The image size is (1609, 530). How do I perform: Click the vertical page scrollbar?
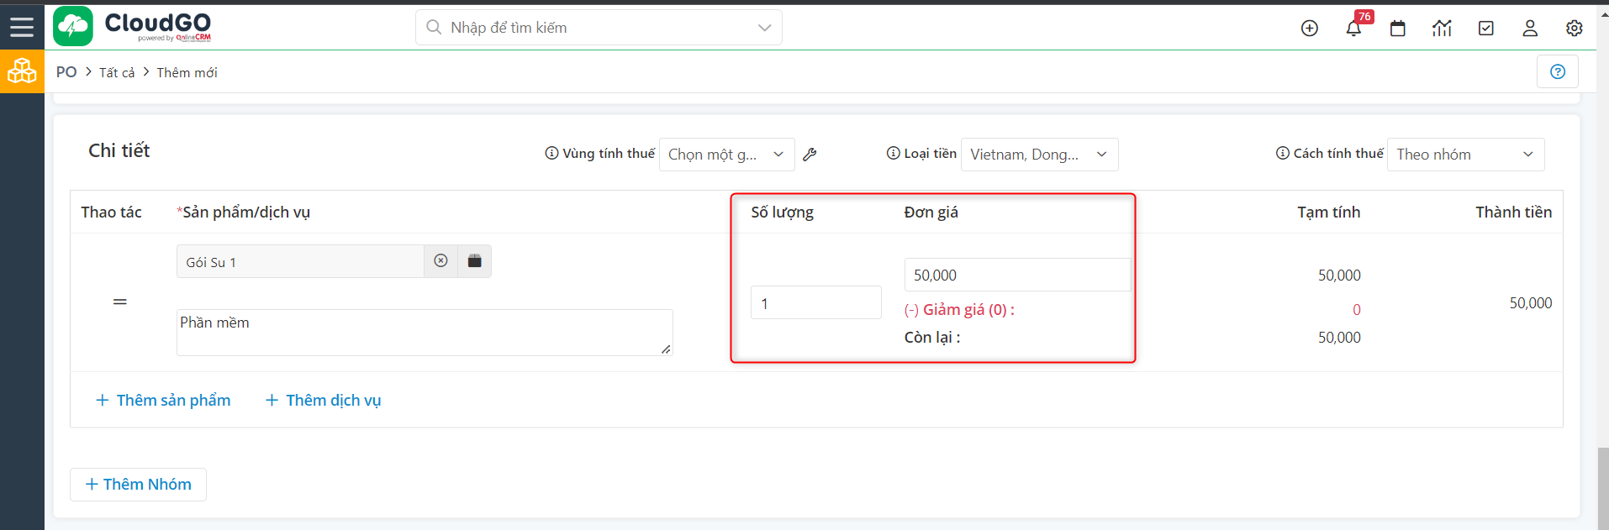(x=1603, y=487)
